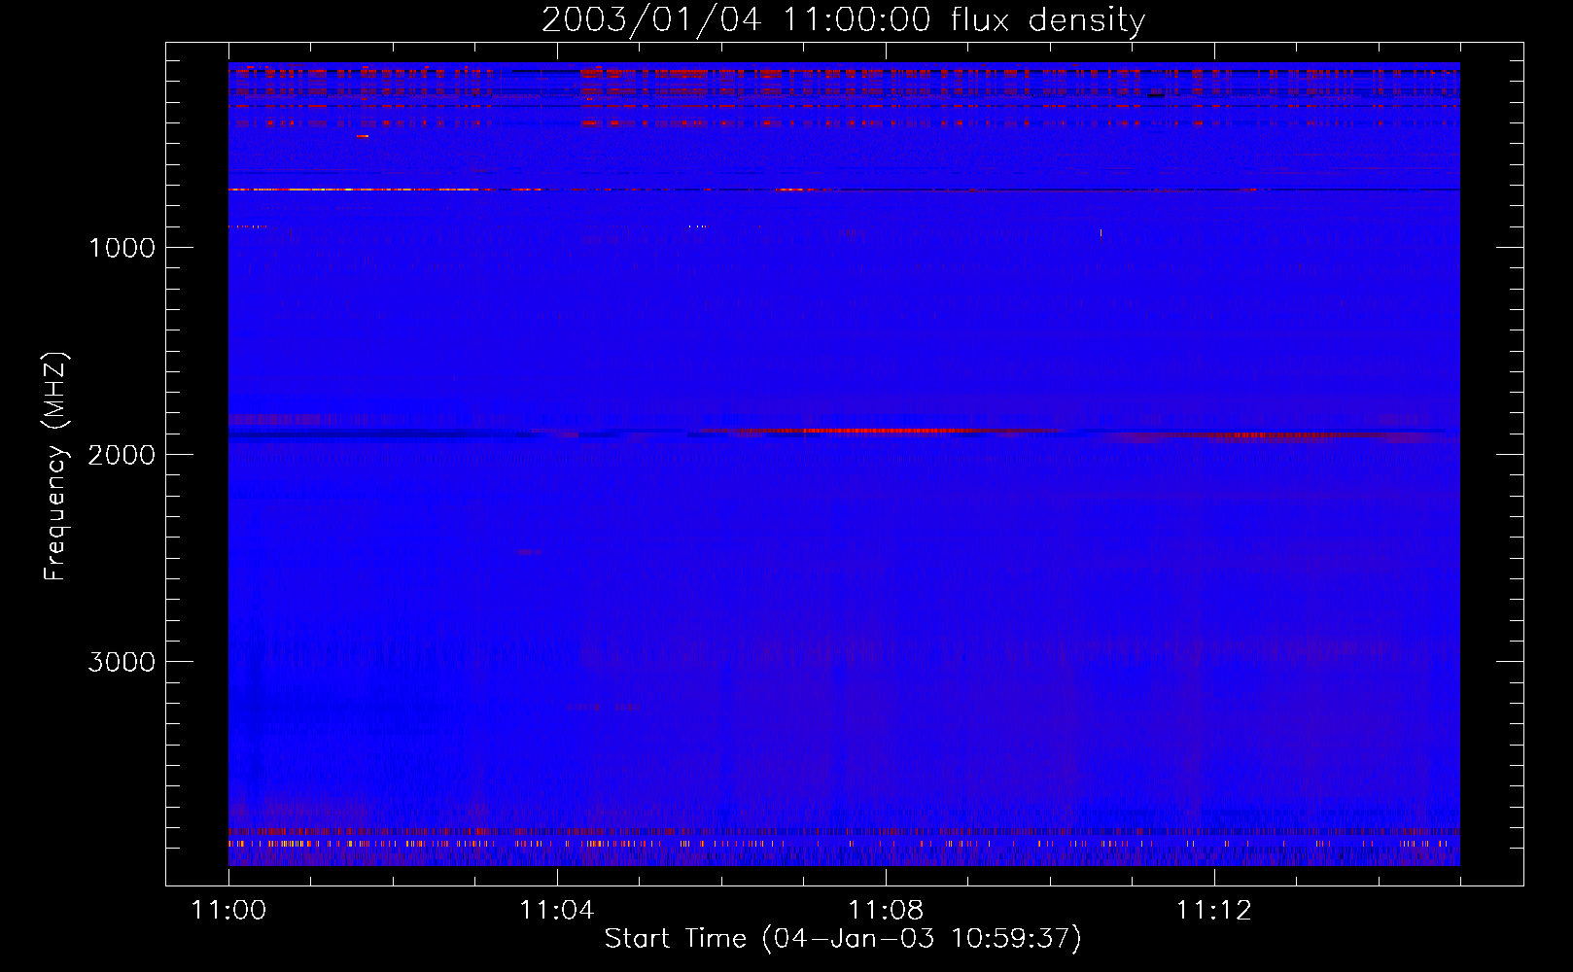Click the 3000 frequency tick label
Screen dimensions: 1573x972
[x=122, y=662]
